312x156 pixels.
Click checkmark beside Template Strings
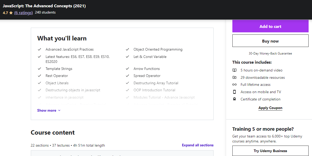coord(39,69)
